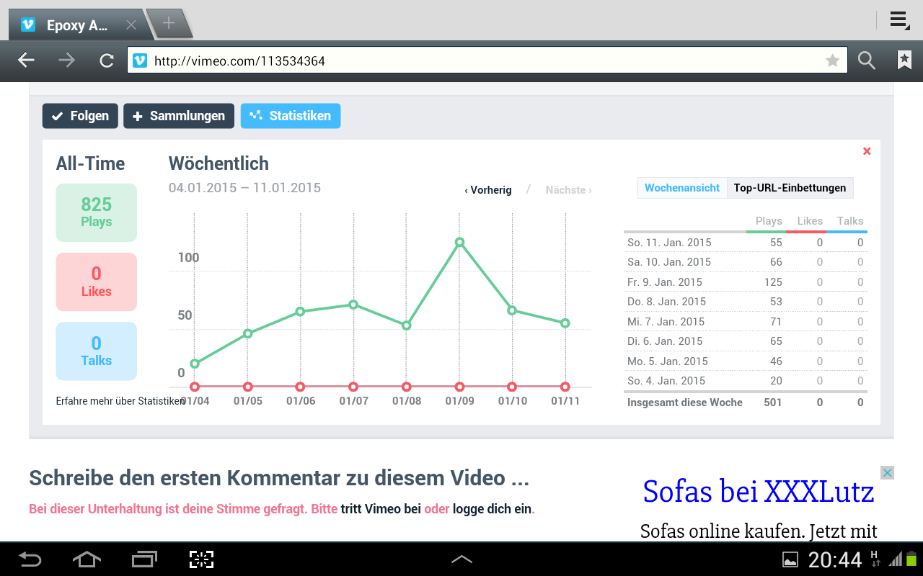Image resolution: width=923 pixels, height=576 pixels.
Task: Click the green plays point for 01/08
Action: [x=407, y=325]
